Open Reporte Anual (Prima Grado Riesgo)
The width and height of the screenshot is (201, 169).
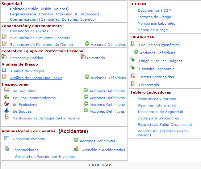[163, 133]
